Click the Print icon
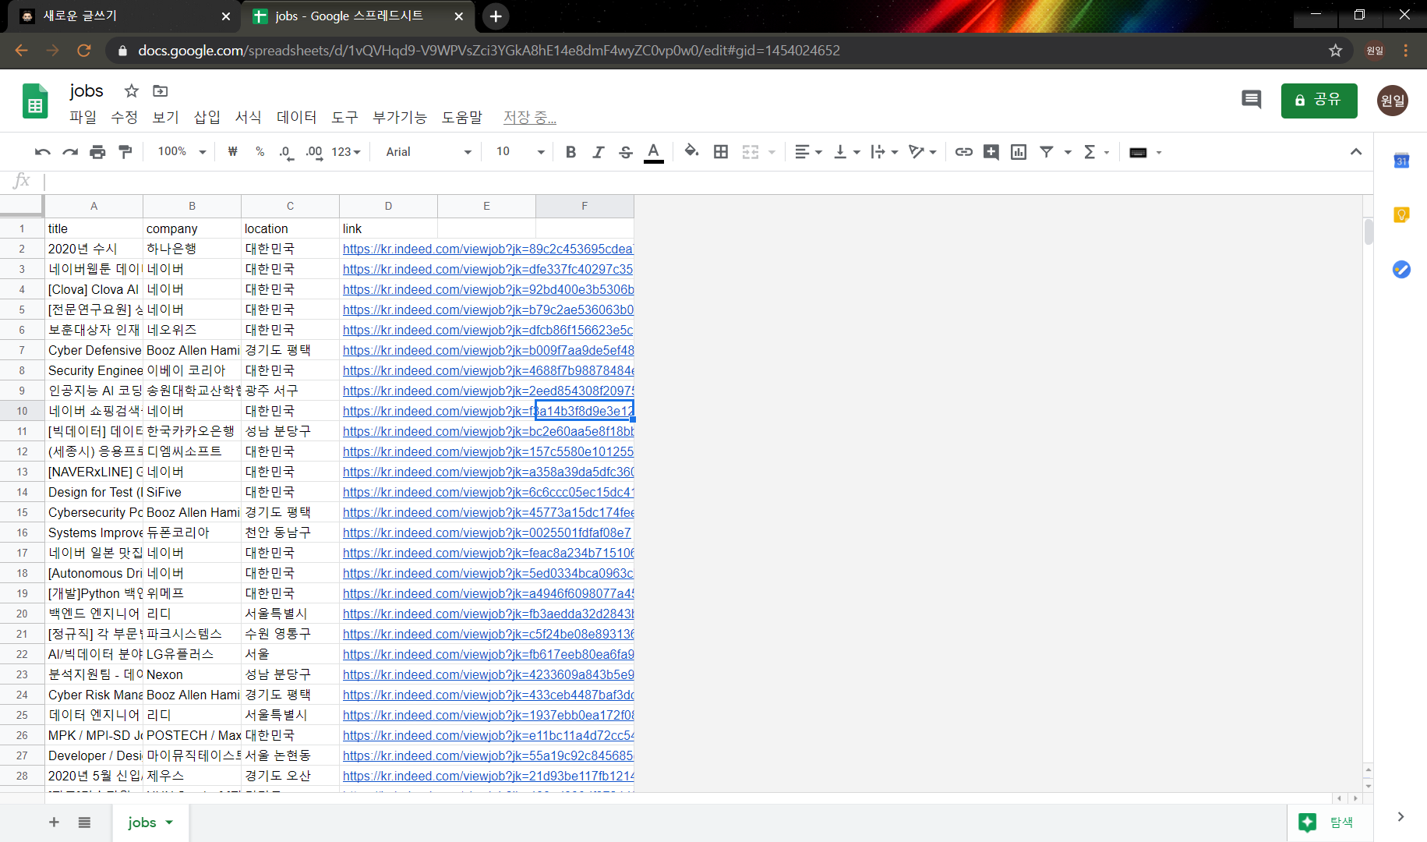Screen dimensions: 1427x842 (x=97, y=152)
